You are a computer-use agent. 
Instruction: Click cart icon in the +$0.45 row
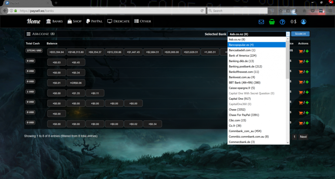pyautogui.click(x=301, y=62)
